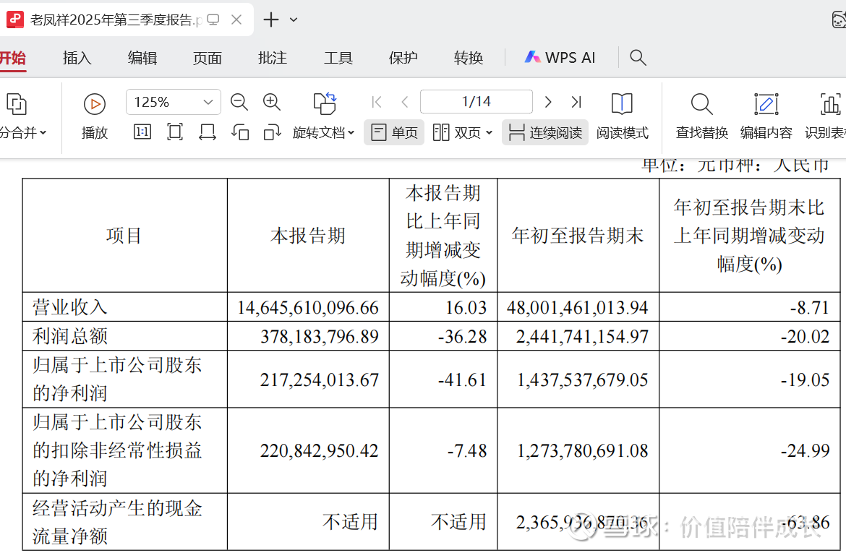
Task: Switch to the 开始 ribbon tab
Action: click(x=12, y=58)
